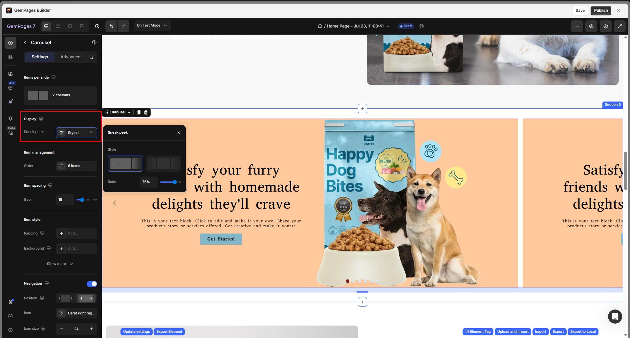The height and width of the screenshot is (338, 630).
Task: Open page settings gear icon
Action: [605, 26]
